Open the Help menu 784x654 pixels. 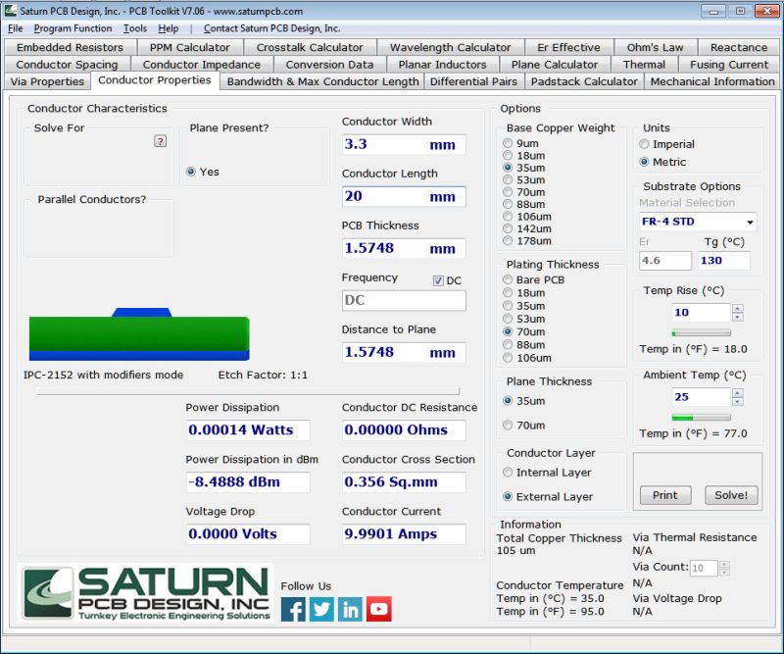coord(168,28)
